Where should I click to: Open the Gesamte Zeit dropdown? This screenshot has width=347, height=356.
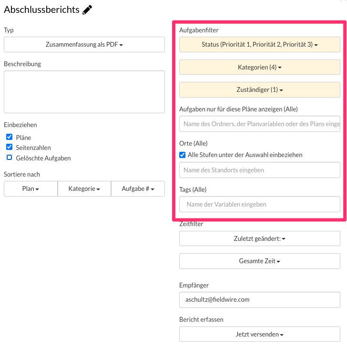[259, 261]
